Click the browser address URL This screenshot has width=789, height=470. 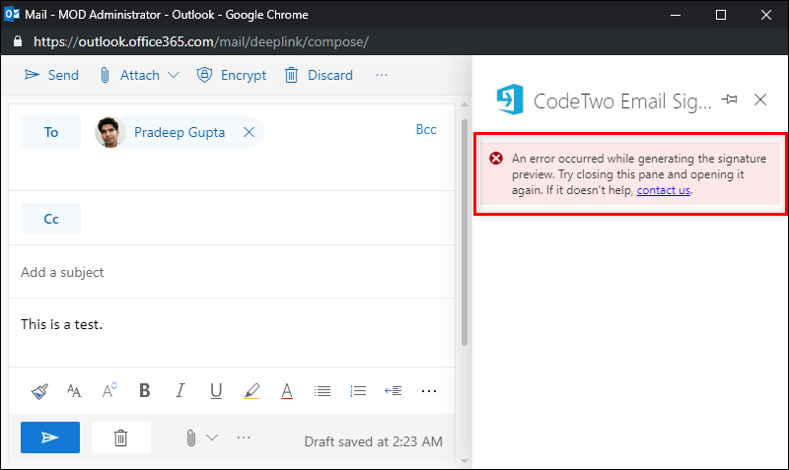click(201, 41)
